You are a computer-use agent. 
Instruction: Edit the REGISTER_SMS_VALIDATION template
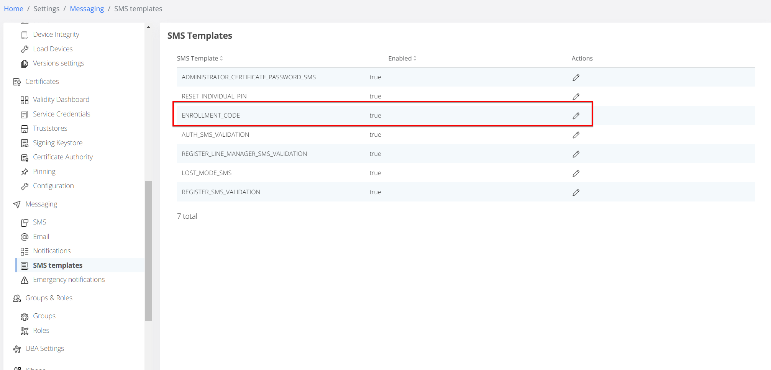(576, 192)
